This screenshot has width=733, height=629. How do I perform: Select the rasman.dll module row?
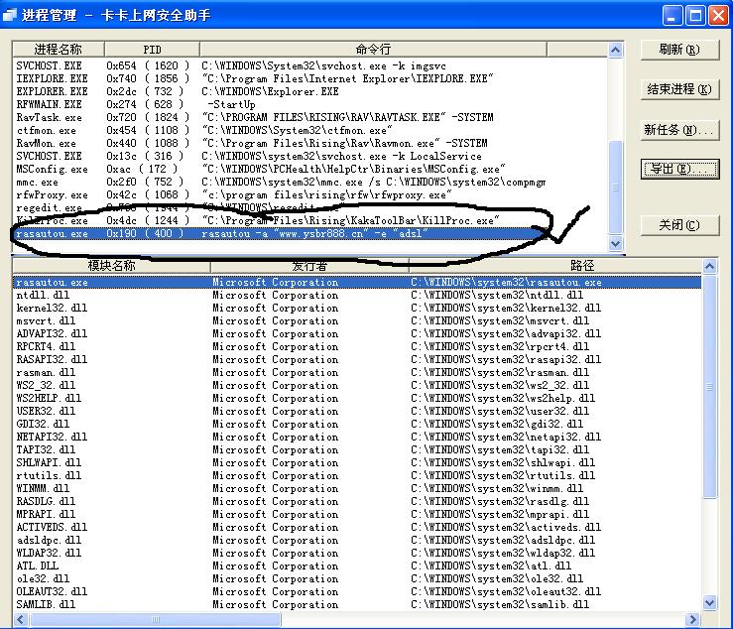coord(357,373)
